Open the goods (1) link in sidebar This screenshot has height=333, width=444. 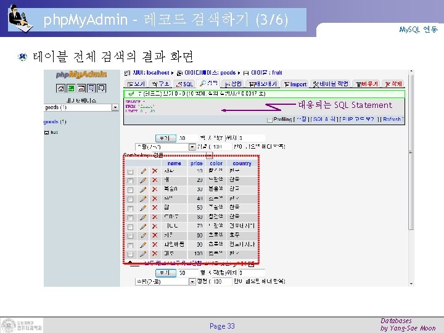(x=55, y=121)
